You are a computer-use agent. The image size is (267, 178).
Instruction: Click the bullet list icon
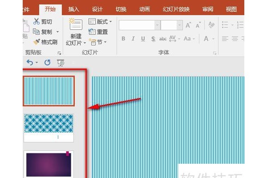point(225,25)
